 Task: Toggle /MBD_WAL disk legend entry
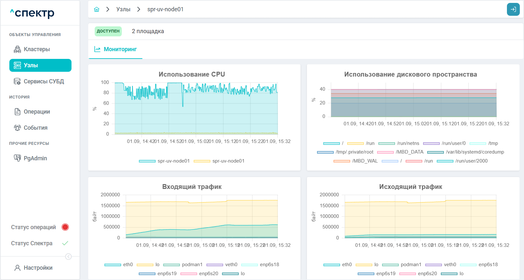356,161
